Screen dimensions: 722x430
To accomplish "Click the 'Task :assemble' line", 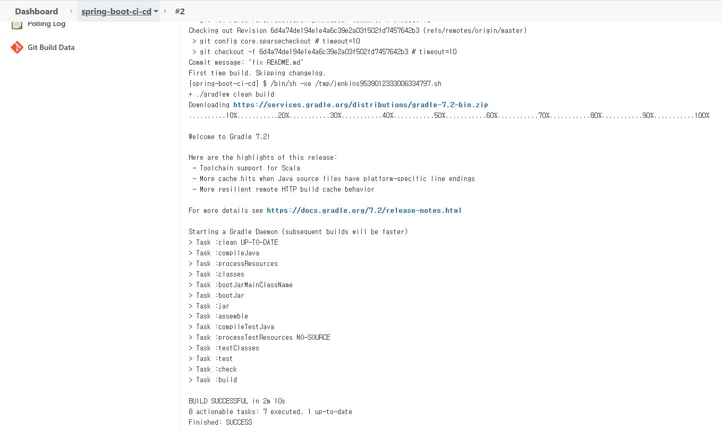I will [218, 316].
